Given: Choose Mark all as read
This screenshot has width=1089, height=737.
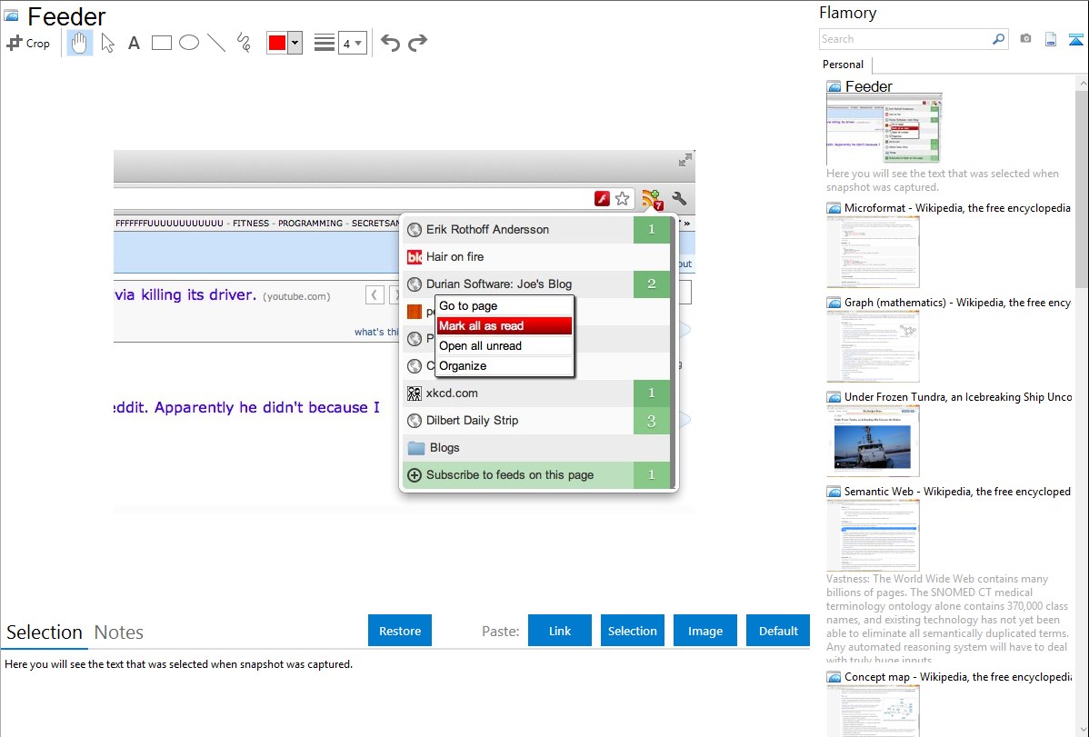Looking at the screenshot, I should 505,325.
